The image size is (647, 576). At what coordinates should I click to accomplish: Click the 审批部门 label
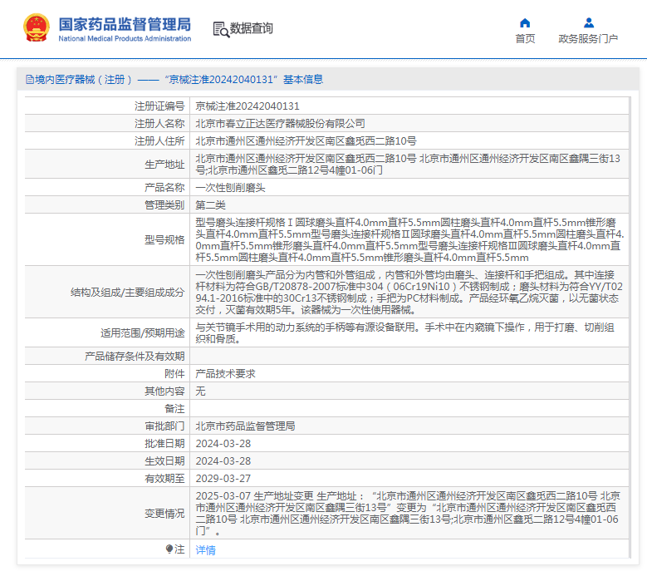click(x=164, y=426)
